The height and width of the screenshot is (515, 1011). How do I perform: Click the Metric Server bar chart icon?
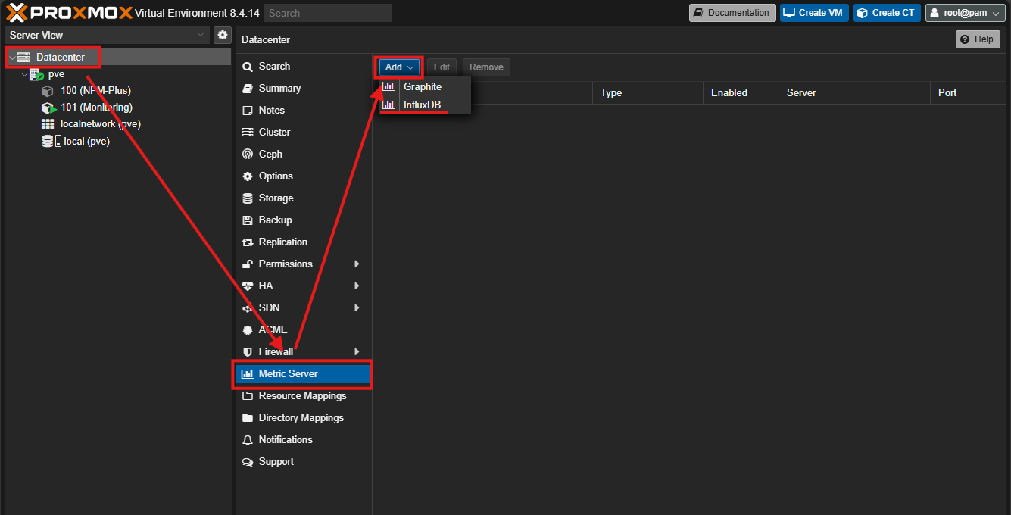[247, 374]
